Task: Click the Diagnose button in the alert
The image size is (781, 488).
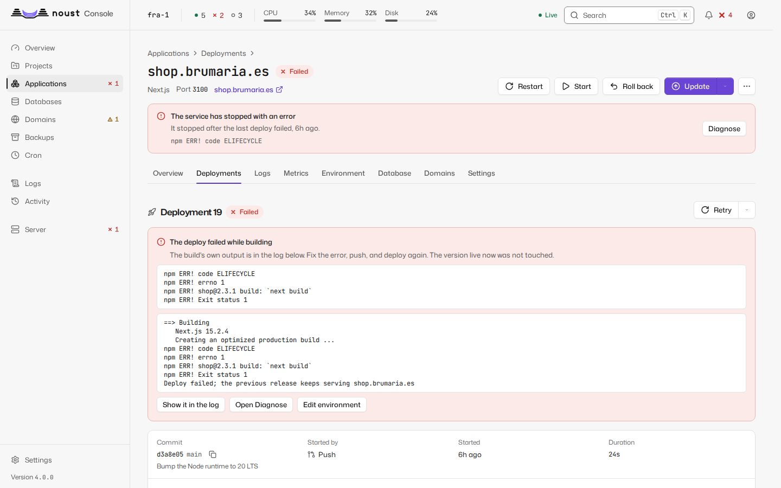Action: (x=724, y=129)
